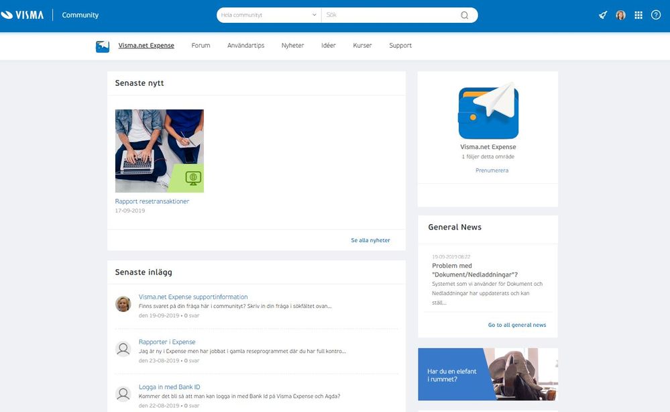The image size is (670, 412).
Task: Click the Senaste nytt heading
Action: 139,83
